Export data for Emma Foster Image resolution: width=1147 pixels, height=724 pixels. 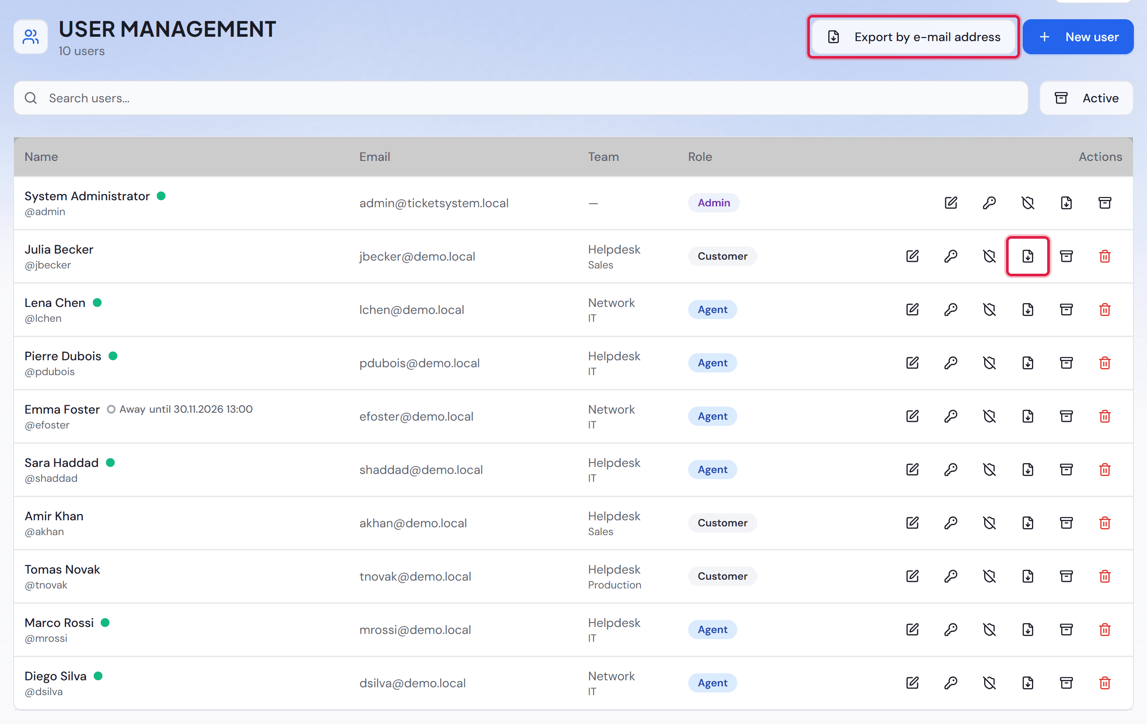pyautogui.click(x=1028, y=416)
